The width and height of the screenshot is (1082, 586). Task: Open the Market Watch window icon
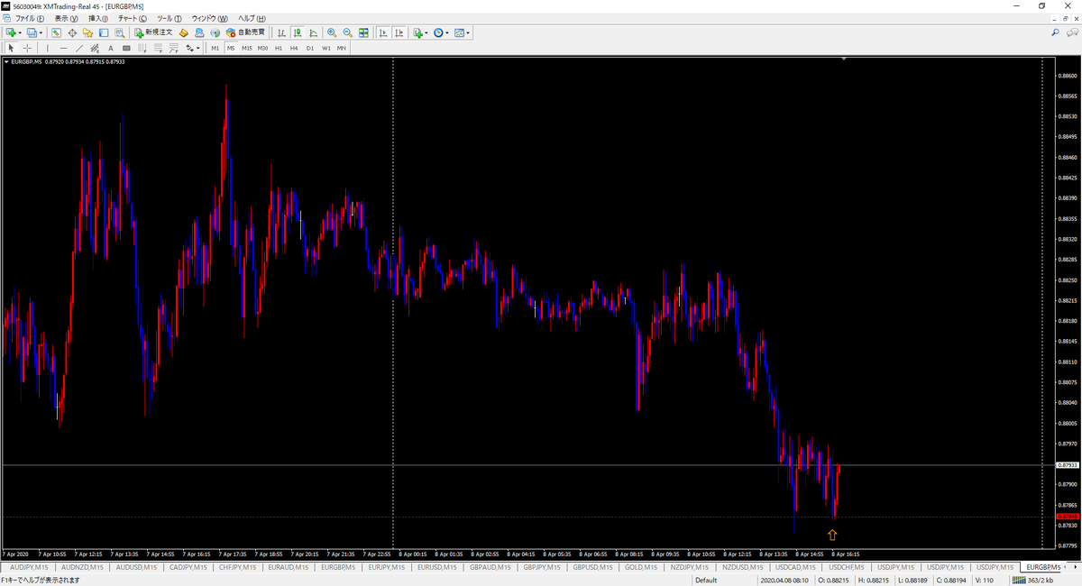tap(56, 32)
